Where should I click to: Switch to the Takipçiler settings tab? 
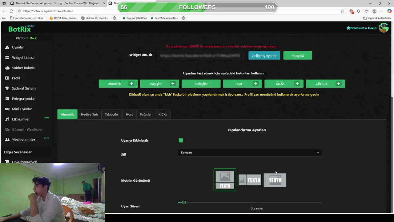coord(112,114)
